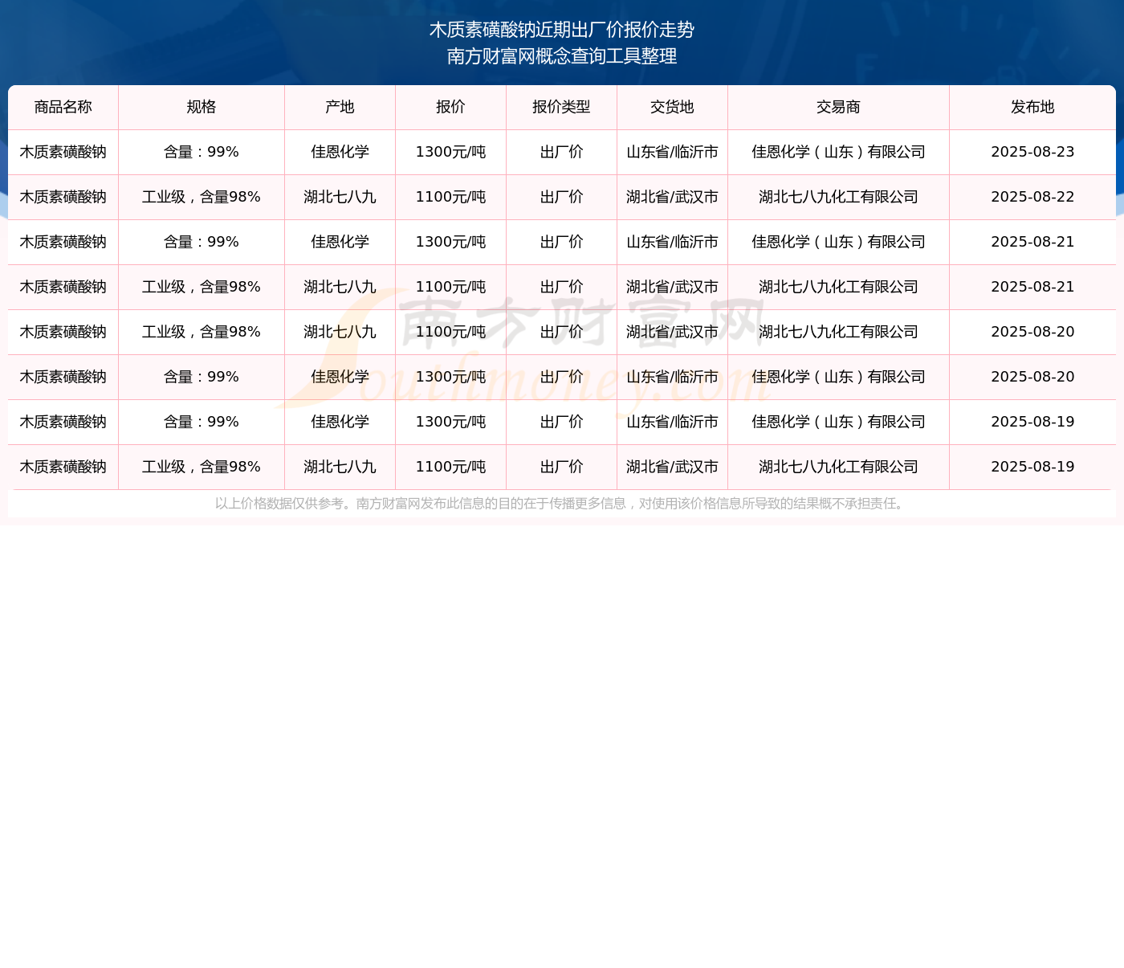
Task: Select 工业级，含量98% in the 2025-08-22 row
Action: [202, 198]
